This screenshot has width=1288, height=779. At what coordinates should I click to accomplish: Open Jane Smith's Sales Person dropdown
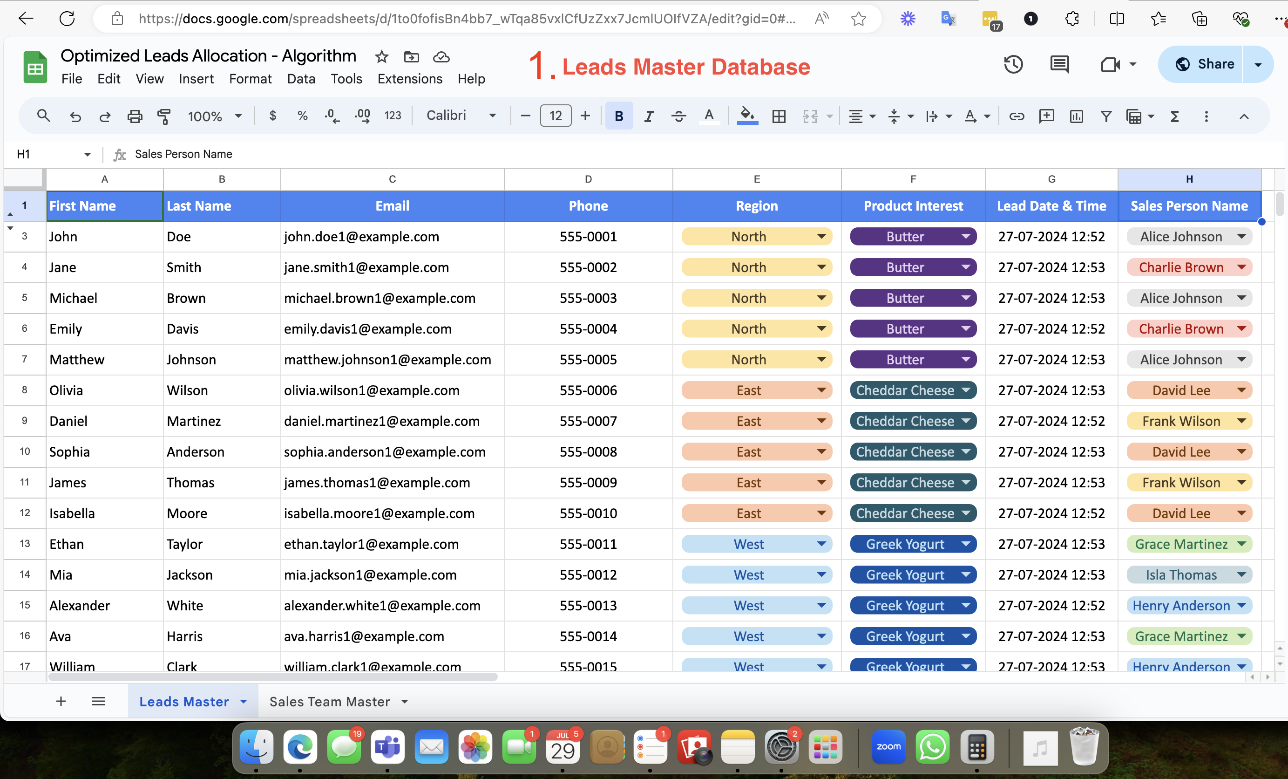1241,267
